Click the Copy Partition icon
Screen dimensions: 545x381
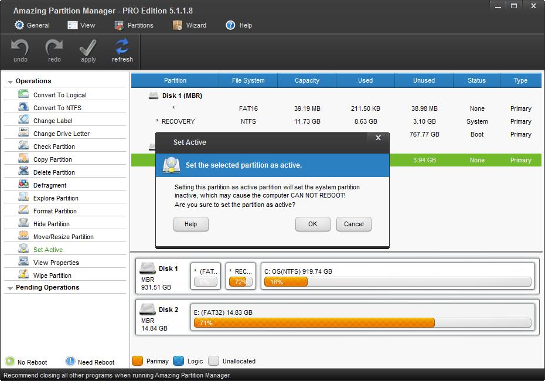click(x=23, y=158)
